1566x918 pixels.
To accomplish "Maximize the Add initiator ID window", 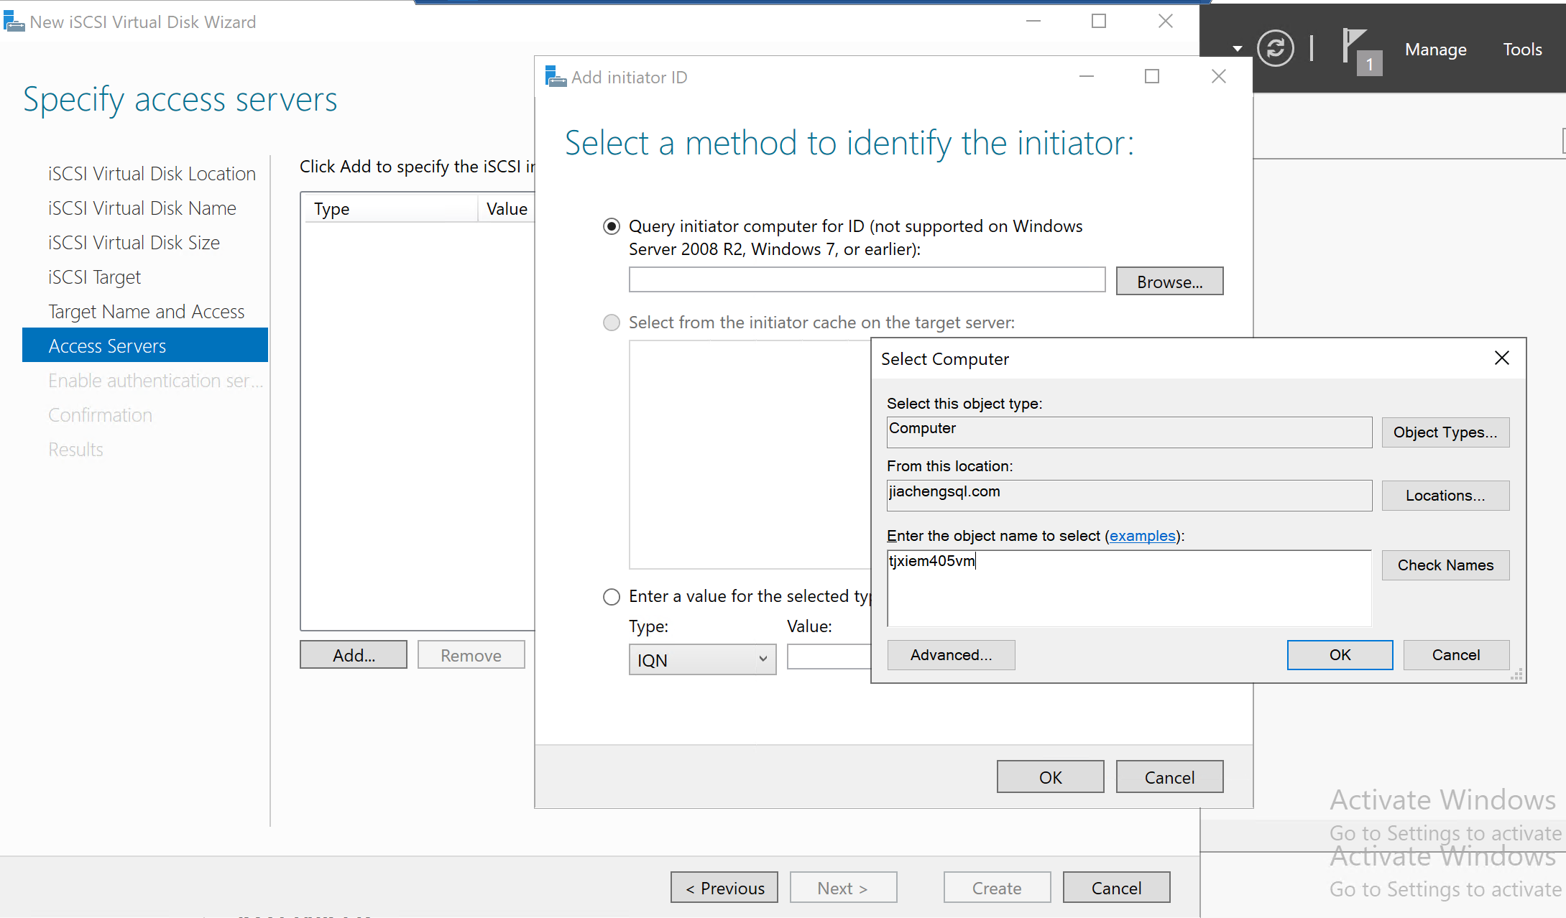I will point(1151,77).
